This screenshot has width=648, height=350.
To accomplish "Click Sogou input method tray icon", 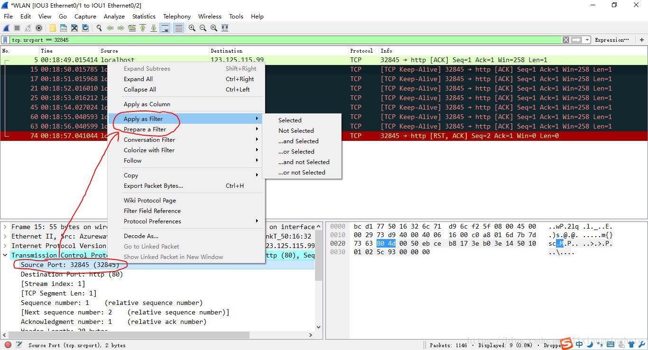I will coord(566,343).
